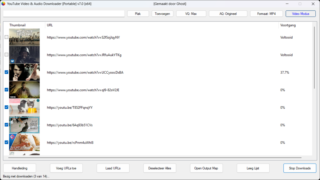Click the URL input field at top
Viewport: 320px width, 180px height.
[64, 14]
